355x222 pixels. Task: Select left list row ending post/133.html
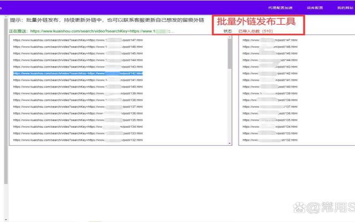coord(78,134)
